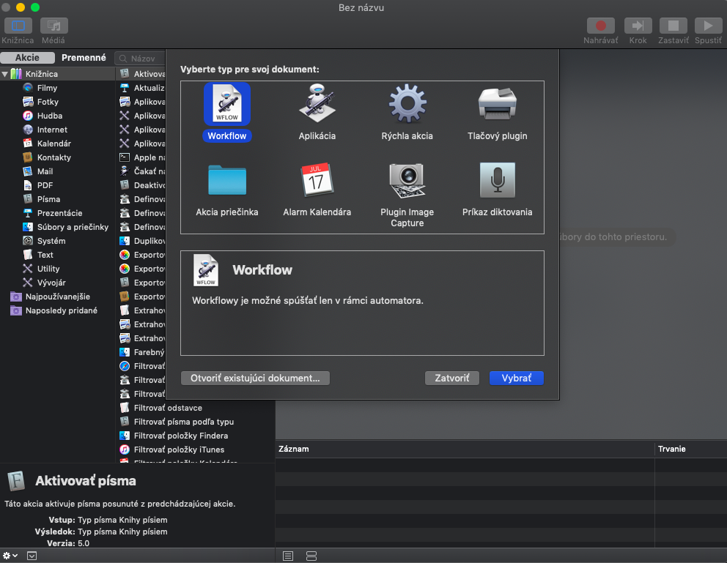Choose the Akcia priečinka folder icon
Image resolution: width=727 pixels, height=563 pixels.
pos(226,180)
